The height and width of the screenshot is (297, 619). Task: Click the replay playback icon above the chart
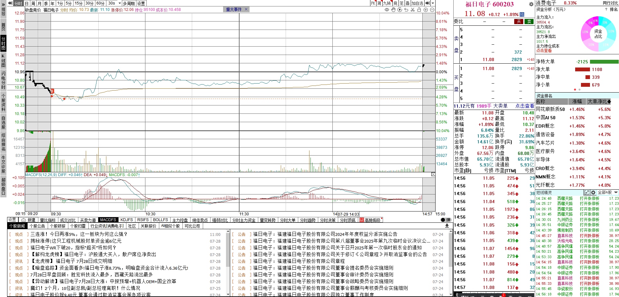(x=400, y=10)
